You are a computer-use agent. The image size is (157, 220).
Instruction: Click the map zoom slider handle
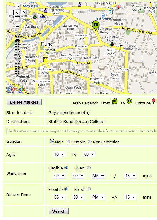tap(17, 39)
